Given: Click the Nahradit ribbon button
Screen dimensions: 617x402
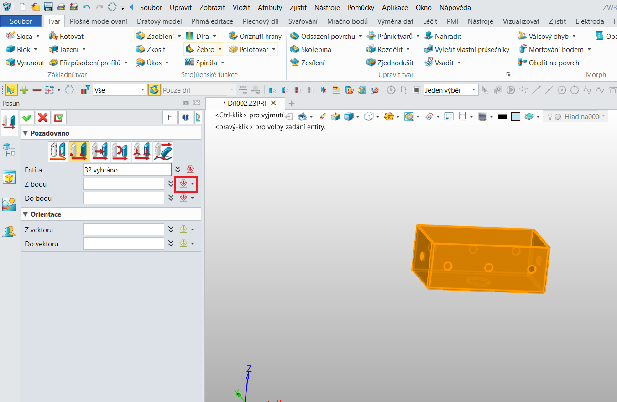Looking at the screenshot, I should [x=443, y=36].
